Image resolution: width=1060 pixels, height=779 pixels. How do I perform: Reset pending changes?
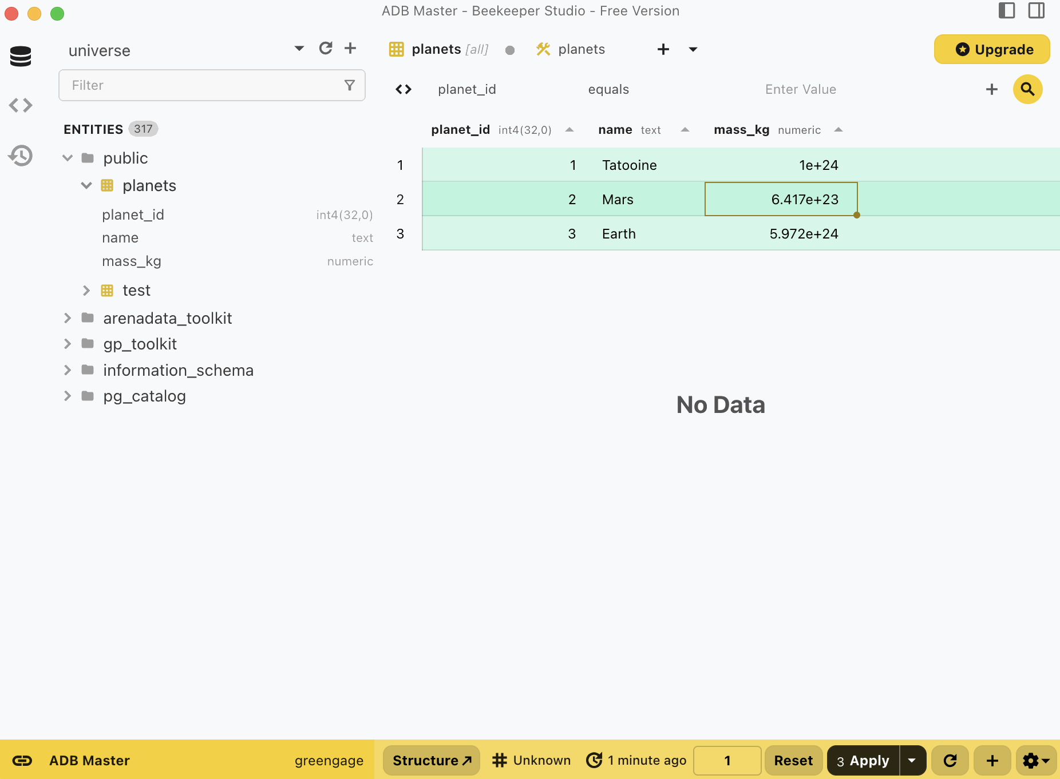pyautogui.click(x=793, y=760)
